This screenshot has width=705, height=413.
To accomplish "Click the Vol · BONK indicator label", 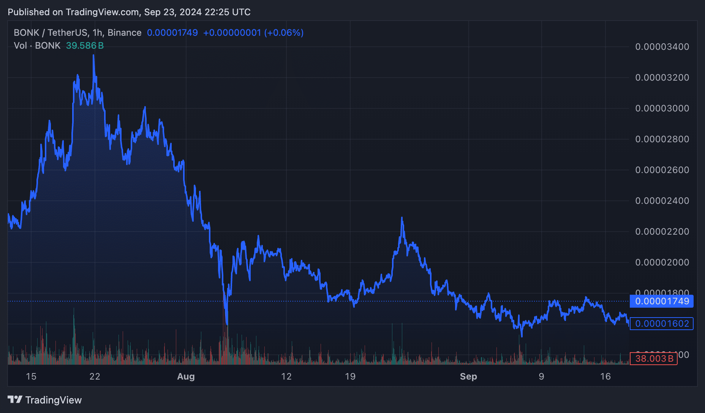I will [x=37, y=46].
